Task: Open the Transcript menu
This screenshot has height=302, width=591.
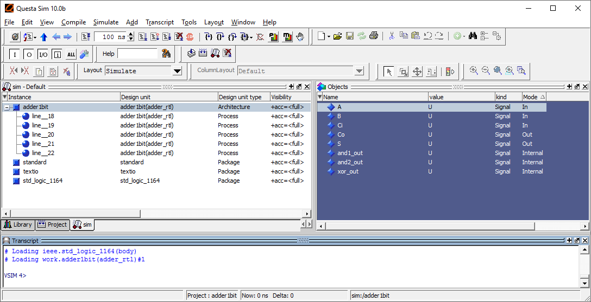Action: 160,22
